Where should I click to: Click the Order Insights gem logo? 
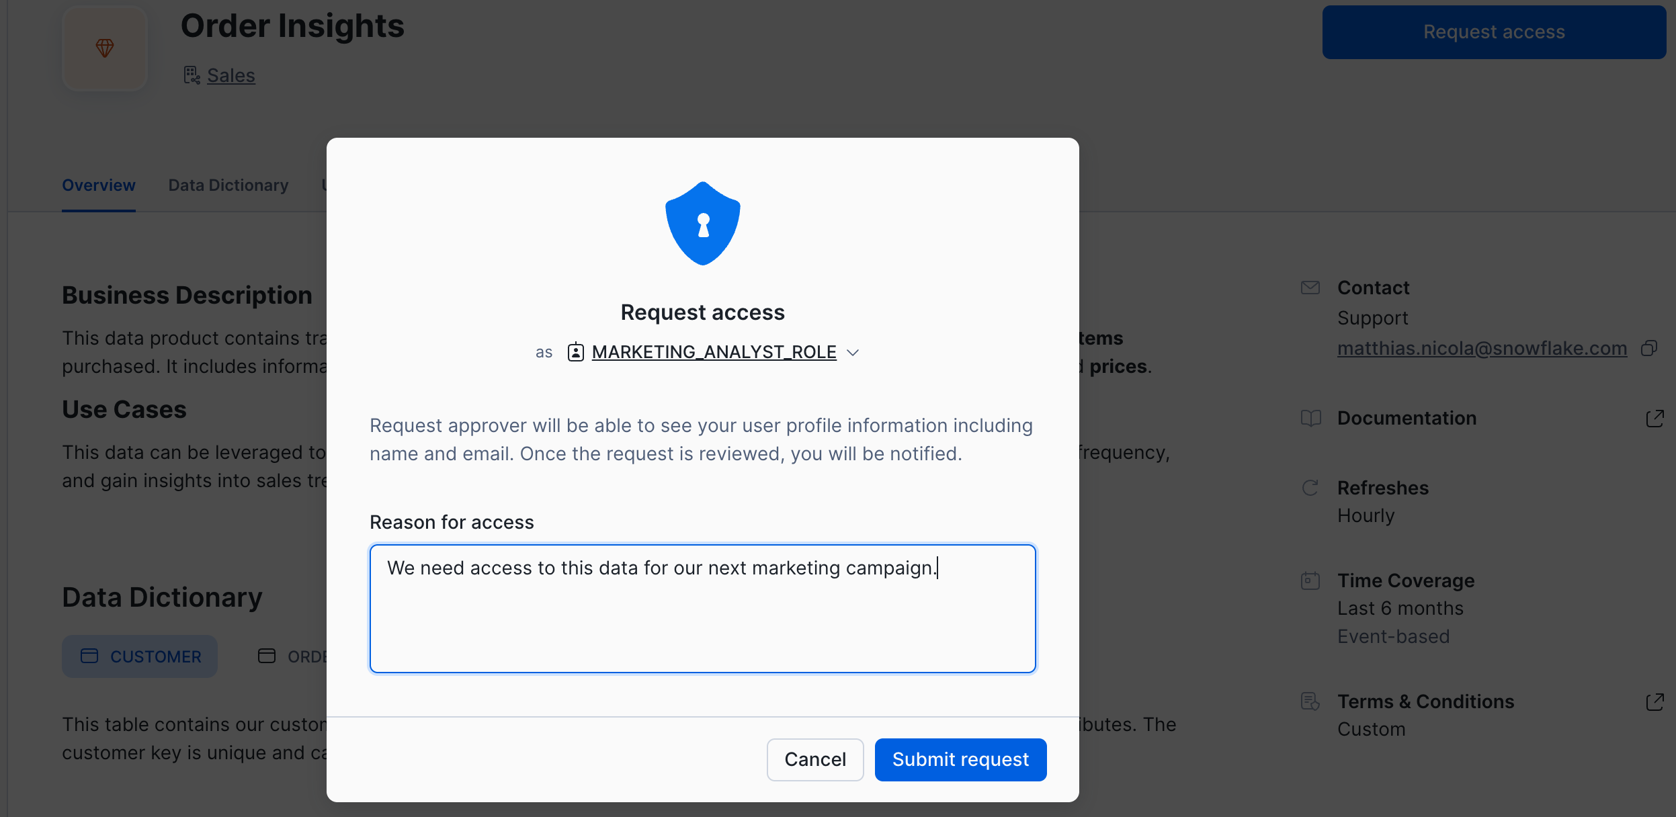click(x=105, y=48)
